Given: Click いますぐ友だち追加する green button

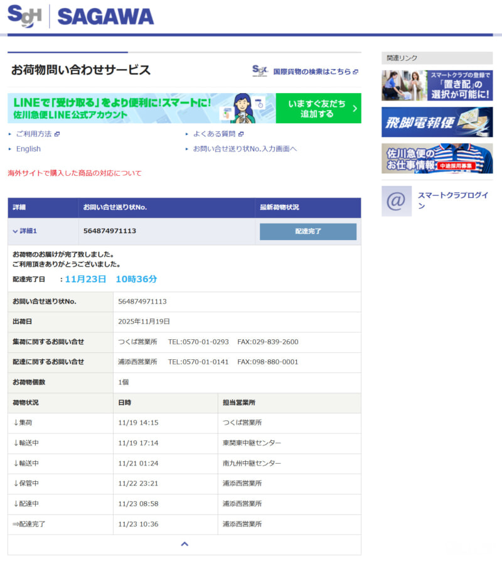Looking at the screenshot, I should pos(318,108).
